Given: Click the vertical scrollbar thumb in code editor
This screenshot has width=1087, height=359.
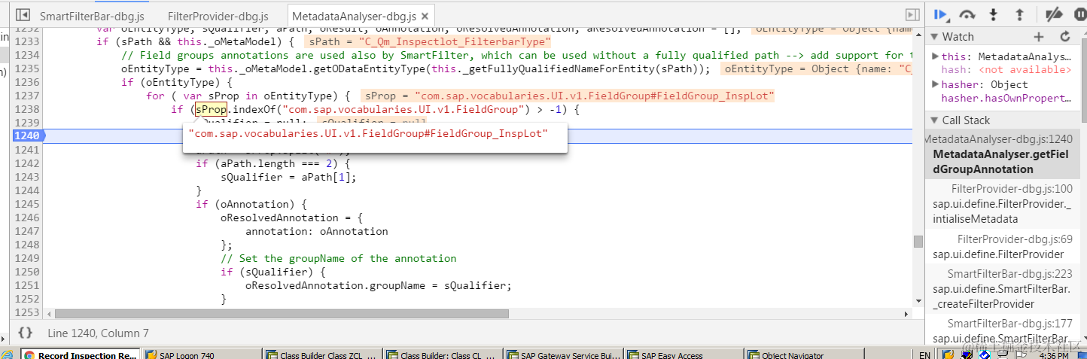Looking at the screenshot, I should (918, 242).
